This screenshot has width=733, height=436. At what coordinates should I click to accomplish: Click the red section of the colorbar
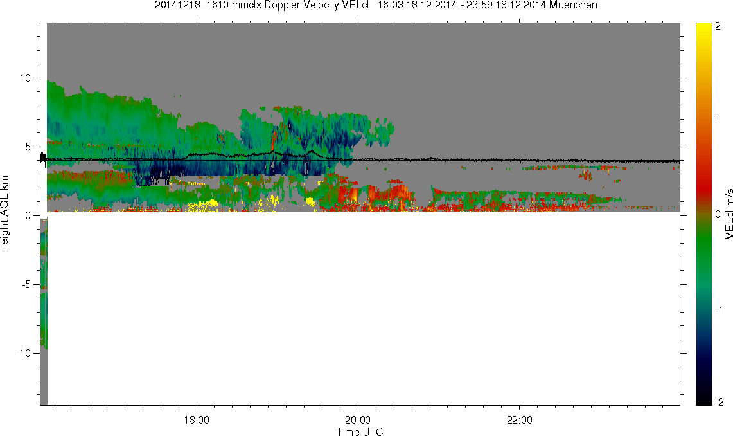click(703, 187)
